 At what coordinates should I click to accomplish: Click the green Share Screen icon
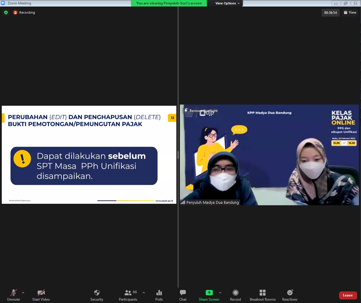[x=209, y=293]
